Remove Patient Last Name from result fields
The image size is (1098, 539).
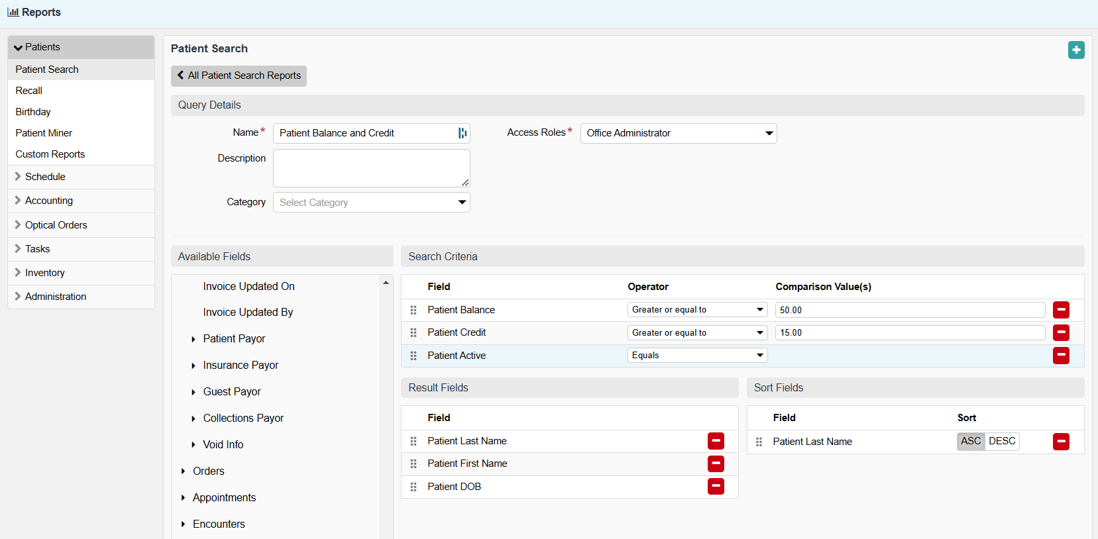click(716, 441)
